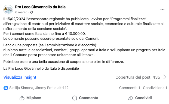Click the blue like reaction icon
Viewport: 169px width, 104px height.
6,88
